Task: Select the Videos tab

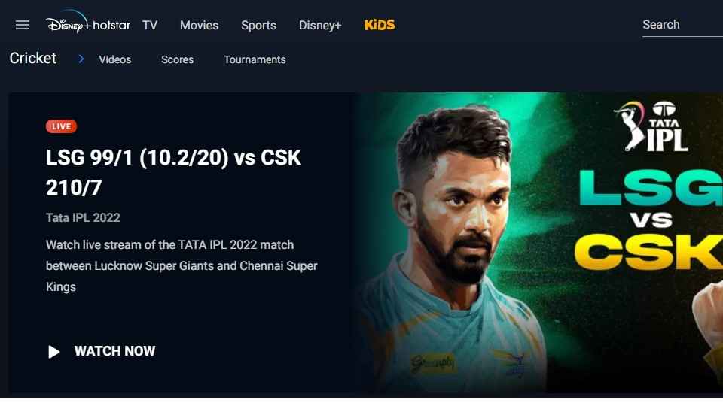Action: point(114,59)
